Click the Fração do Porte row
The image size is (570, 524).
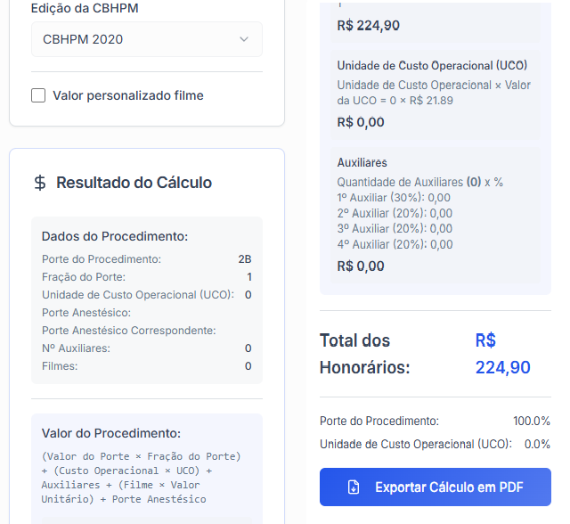pos(146,277)
